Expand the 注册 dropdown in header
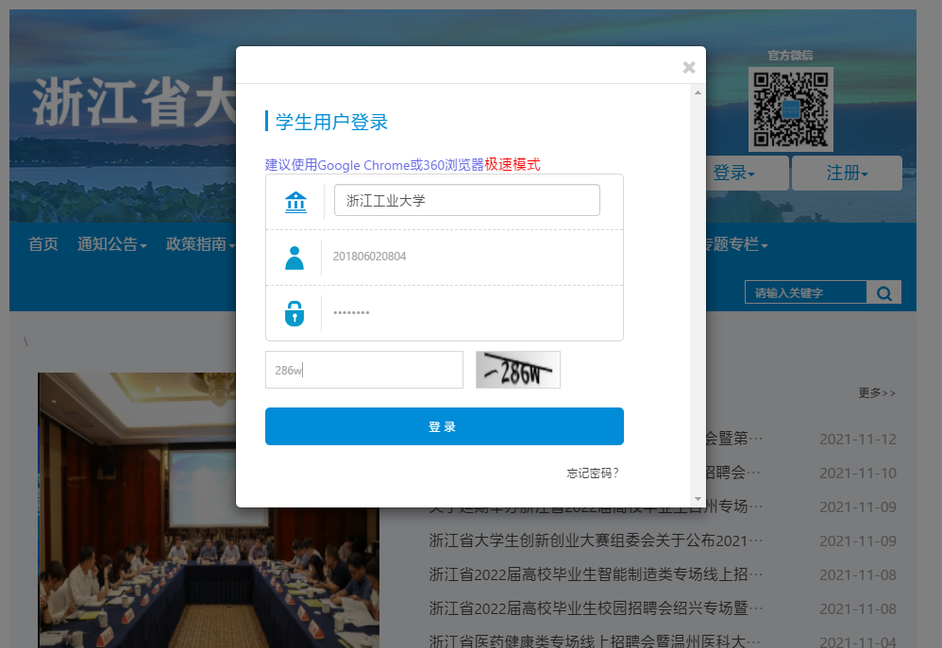This screenshot has height=648, width=942. point(847,174)
